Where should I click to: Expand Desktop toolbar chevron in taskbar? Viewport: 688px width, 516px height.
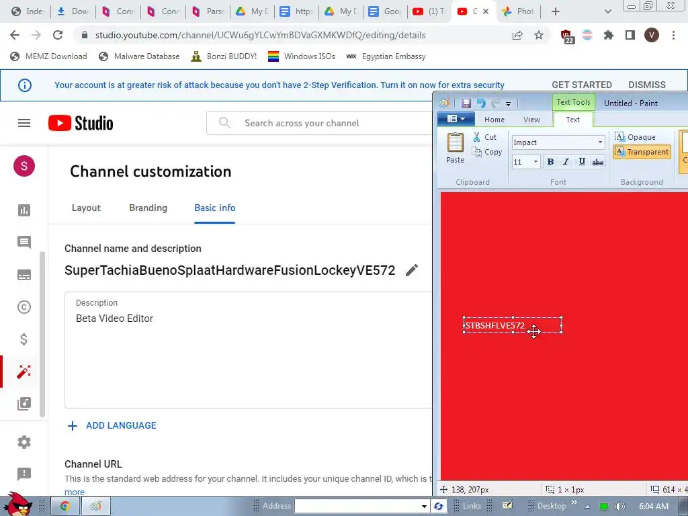tap(574, 503)
